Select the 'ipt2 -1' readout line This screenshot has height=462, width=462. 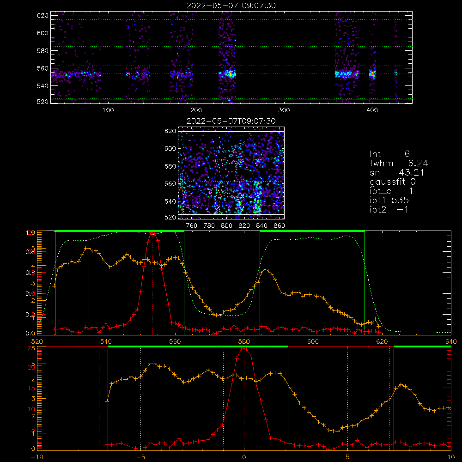tap(389, 209)
